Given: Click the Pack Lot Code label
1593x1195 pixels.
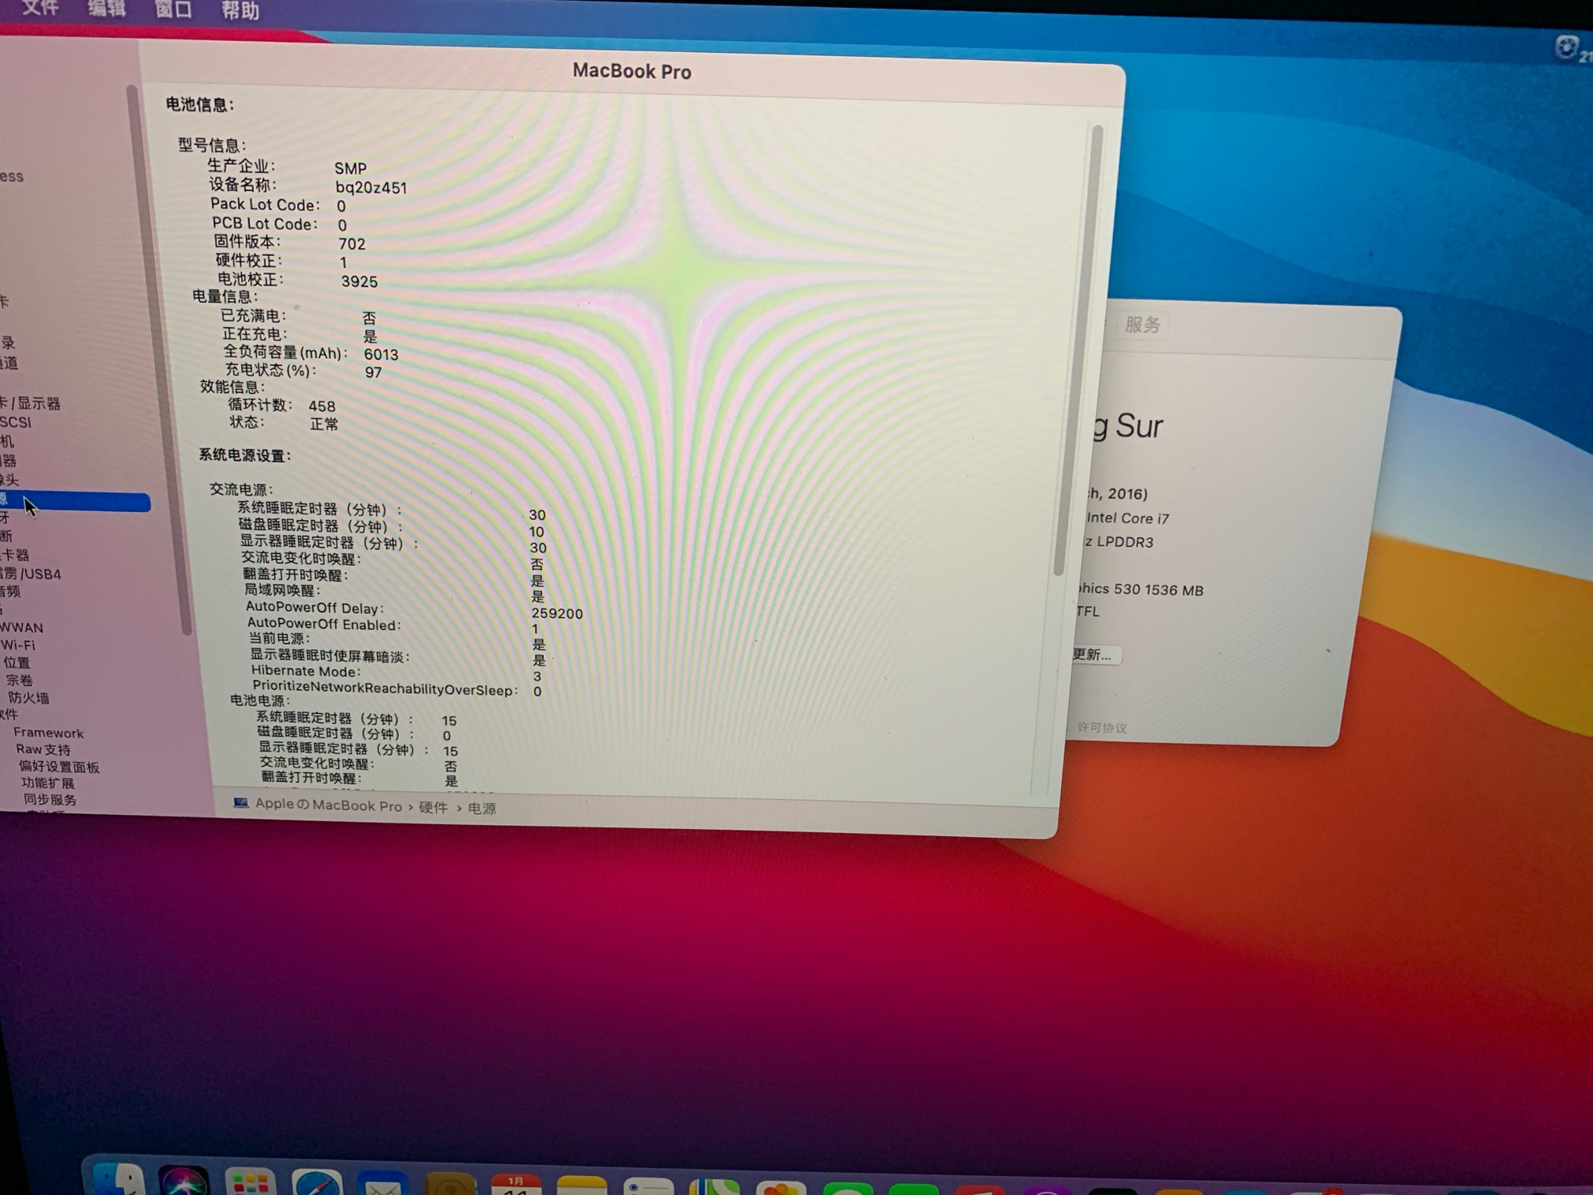Looking at the screenshot, I should click(265, 205).
